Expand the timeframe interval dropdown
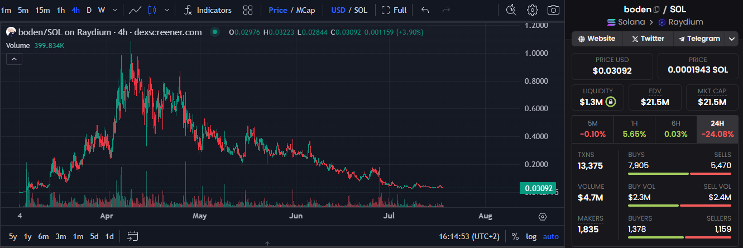 [115, 10]
